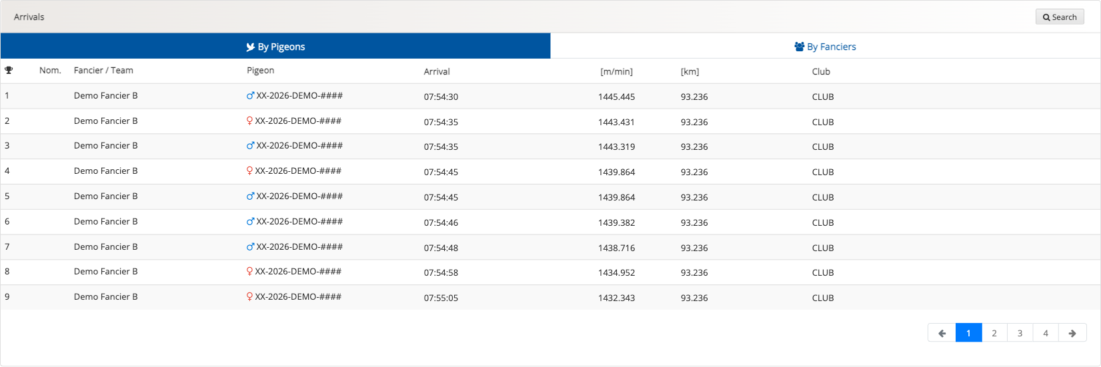The image size is (1101, 367).
Task: Open the Search button
Action: [1059, 17]
